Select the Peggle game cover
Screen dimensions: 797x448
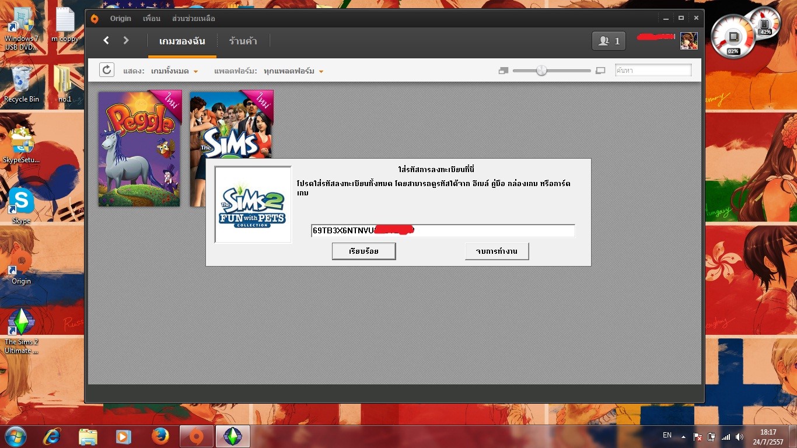tap(140, 148)
